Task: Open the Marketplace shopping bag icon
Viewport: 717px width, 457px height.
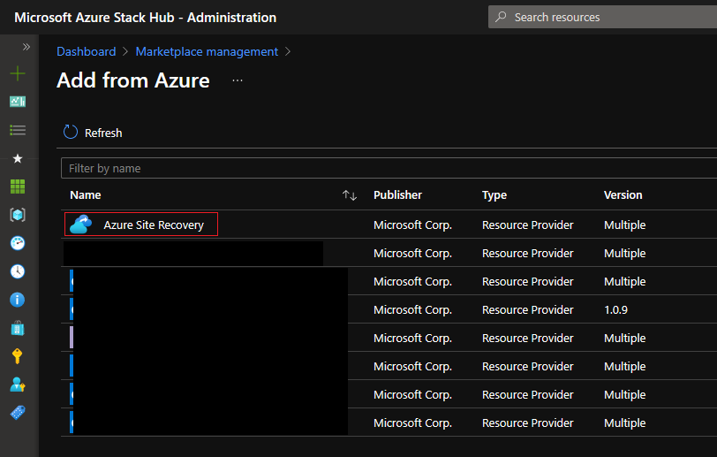Action: [x=18, y=328]
